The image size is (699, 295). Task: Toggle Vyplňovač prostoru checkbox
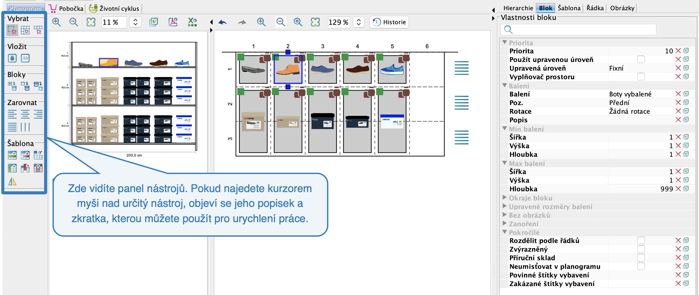point(641,77)
